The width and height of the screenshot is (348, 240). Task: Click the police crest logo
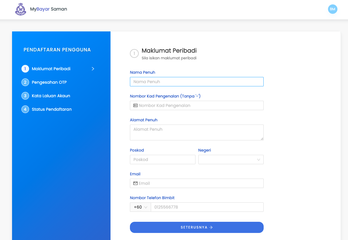(x=21, y=9)
